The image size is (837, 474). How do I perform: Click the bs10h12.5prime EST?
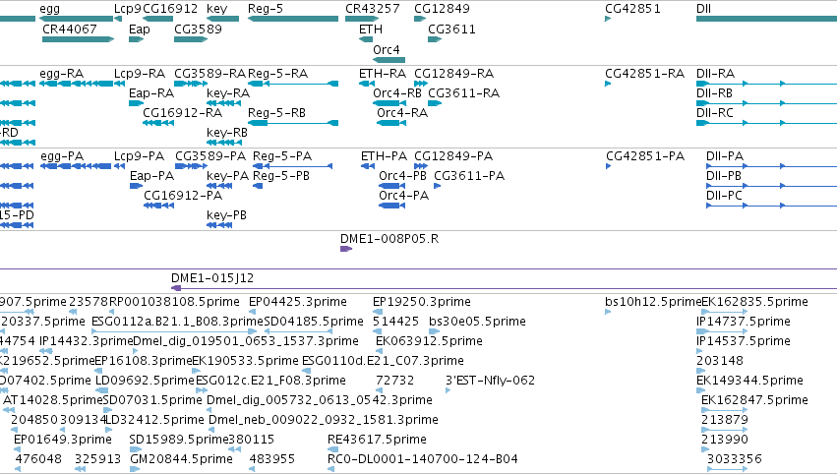(608, 312)
